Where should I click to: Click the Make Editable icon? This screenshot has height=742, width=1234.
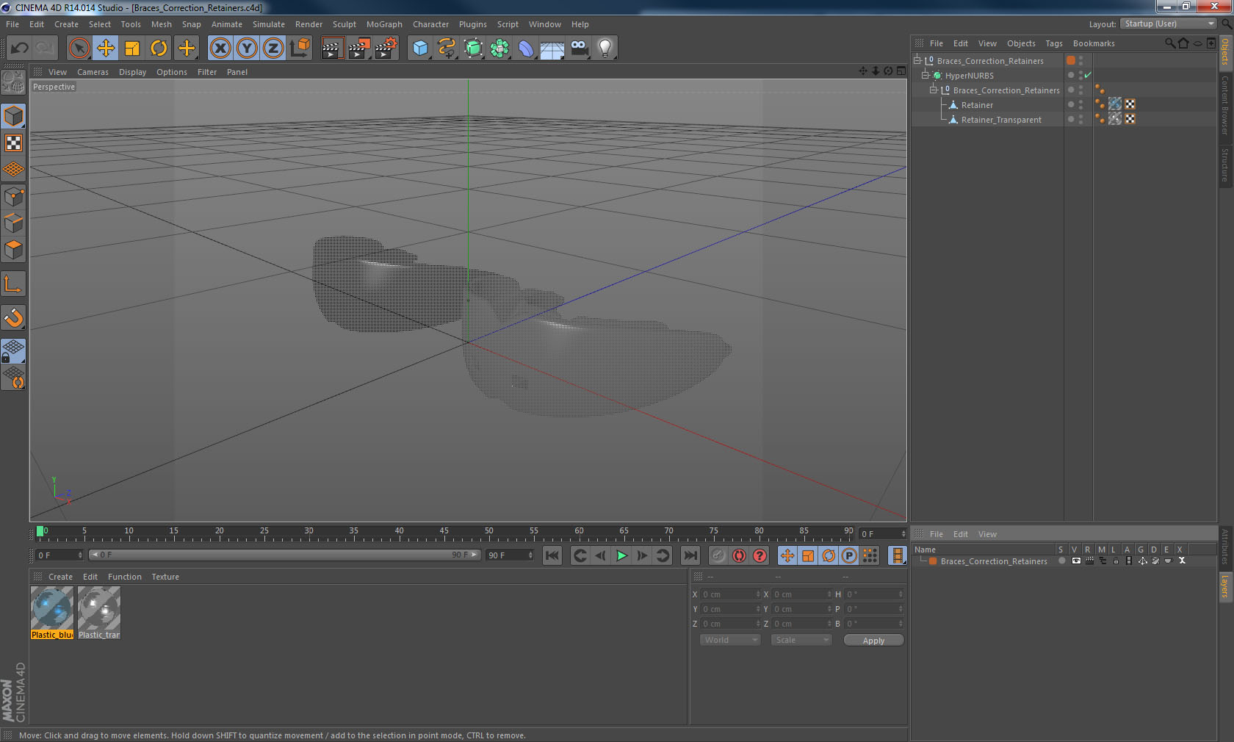point(13,82)
